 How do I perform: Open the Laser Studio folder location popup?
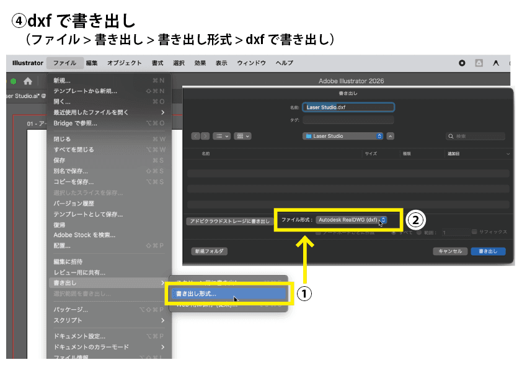coord(343,136)
